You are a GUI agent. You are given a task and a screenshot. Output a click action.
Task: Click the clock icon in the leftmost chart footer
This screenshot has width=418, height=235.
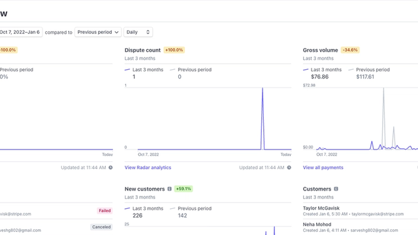tap(110, 168)
